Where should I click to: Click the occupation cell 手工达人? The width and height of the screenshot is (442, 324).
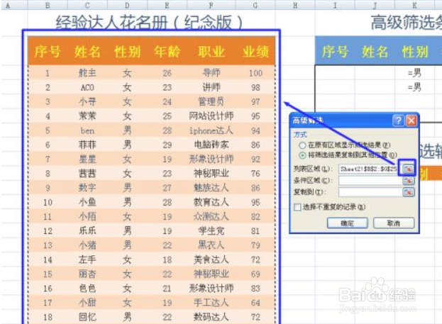pos(211,303)
